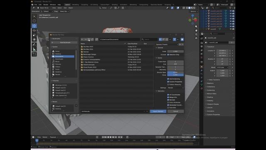
Task: Click Cancel in the file browser
Action: [x=175, y=111]
